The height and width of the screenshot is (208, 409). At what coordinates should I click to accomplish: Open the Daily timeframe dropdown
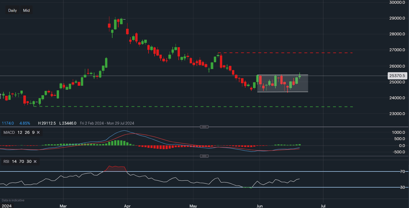(x=12, y=10)
